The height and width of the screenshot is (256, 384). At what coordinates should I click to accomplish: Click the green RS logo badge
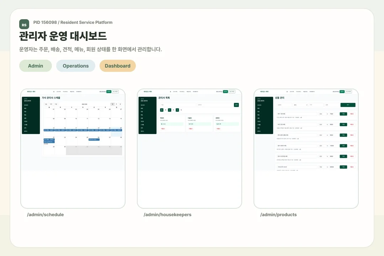click(x=24, y=24)
